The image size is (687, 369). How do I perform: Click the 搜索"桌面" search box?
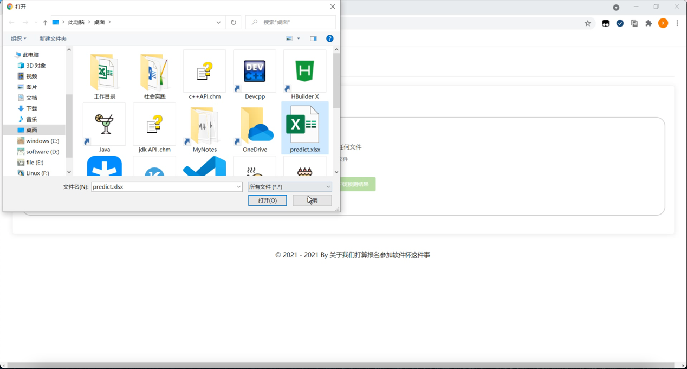(291, 22)
